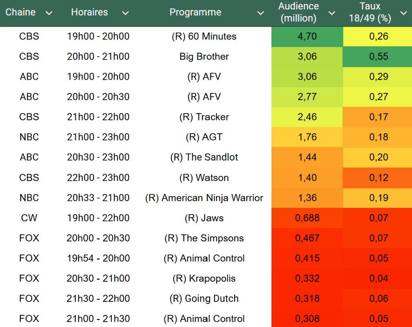Select the (R) 60 Minutes cell
This screenshot has width=412, height=327.
pos(204,36)
